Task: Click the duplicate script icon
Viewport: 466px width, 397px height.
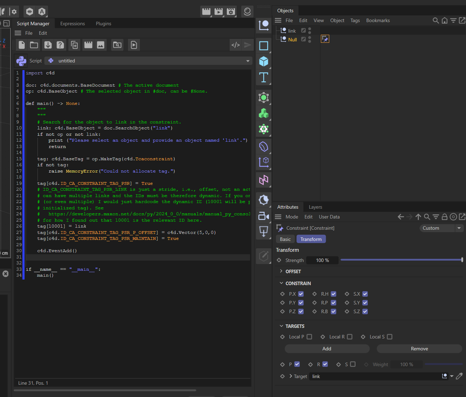Action: (x=74, y=45)
